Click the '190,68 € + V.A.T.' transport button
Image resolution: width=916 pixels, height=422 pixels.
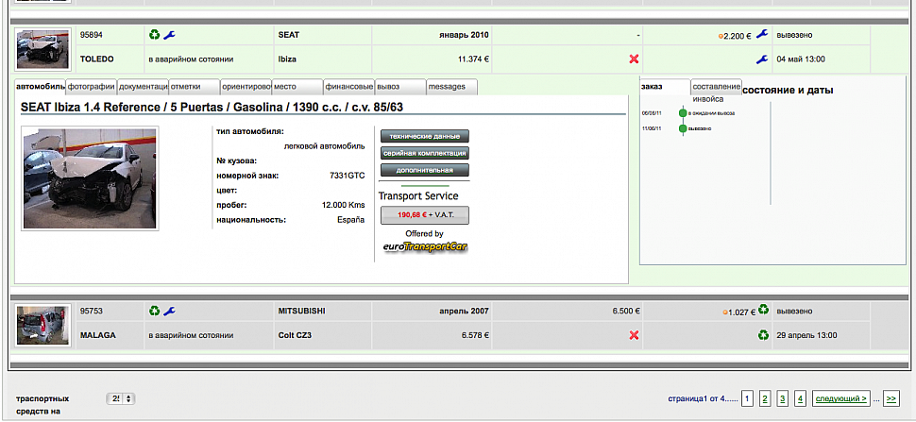tap(425, 215)
